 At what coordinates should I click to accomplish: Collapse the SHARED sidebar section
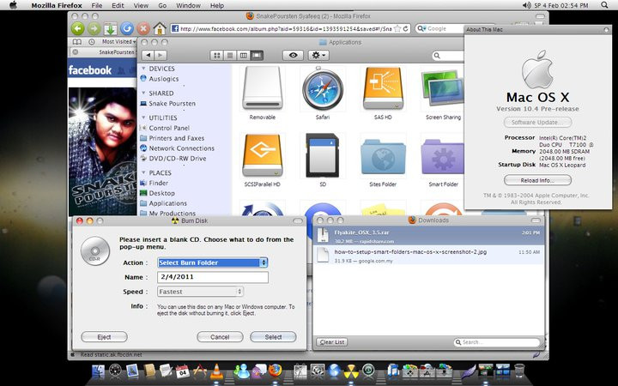143,93
